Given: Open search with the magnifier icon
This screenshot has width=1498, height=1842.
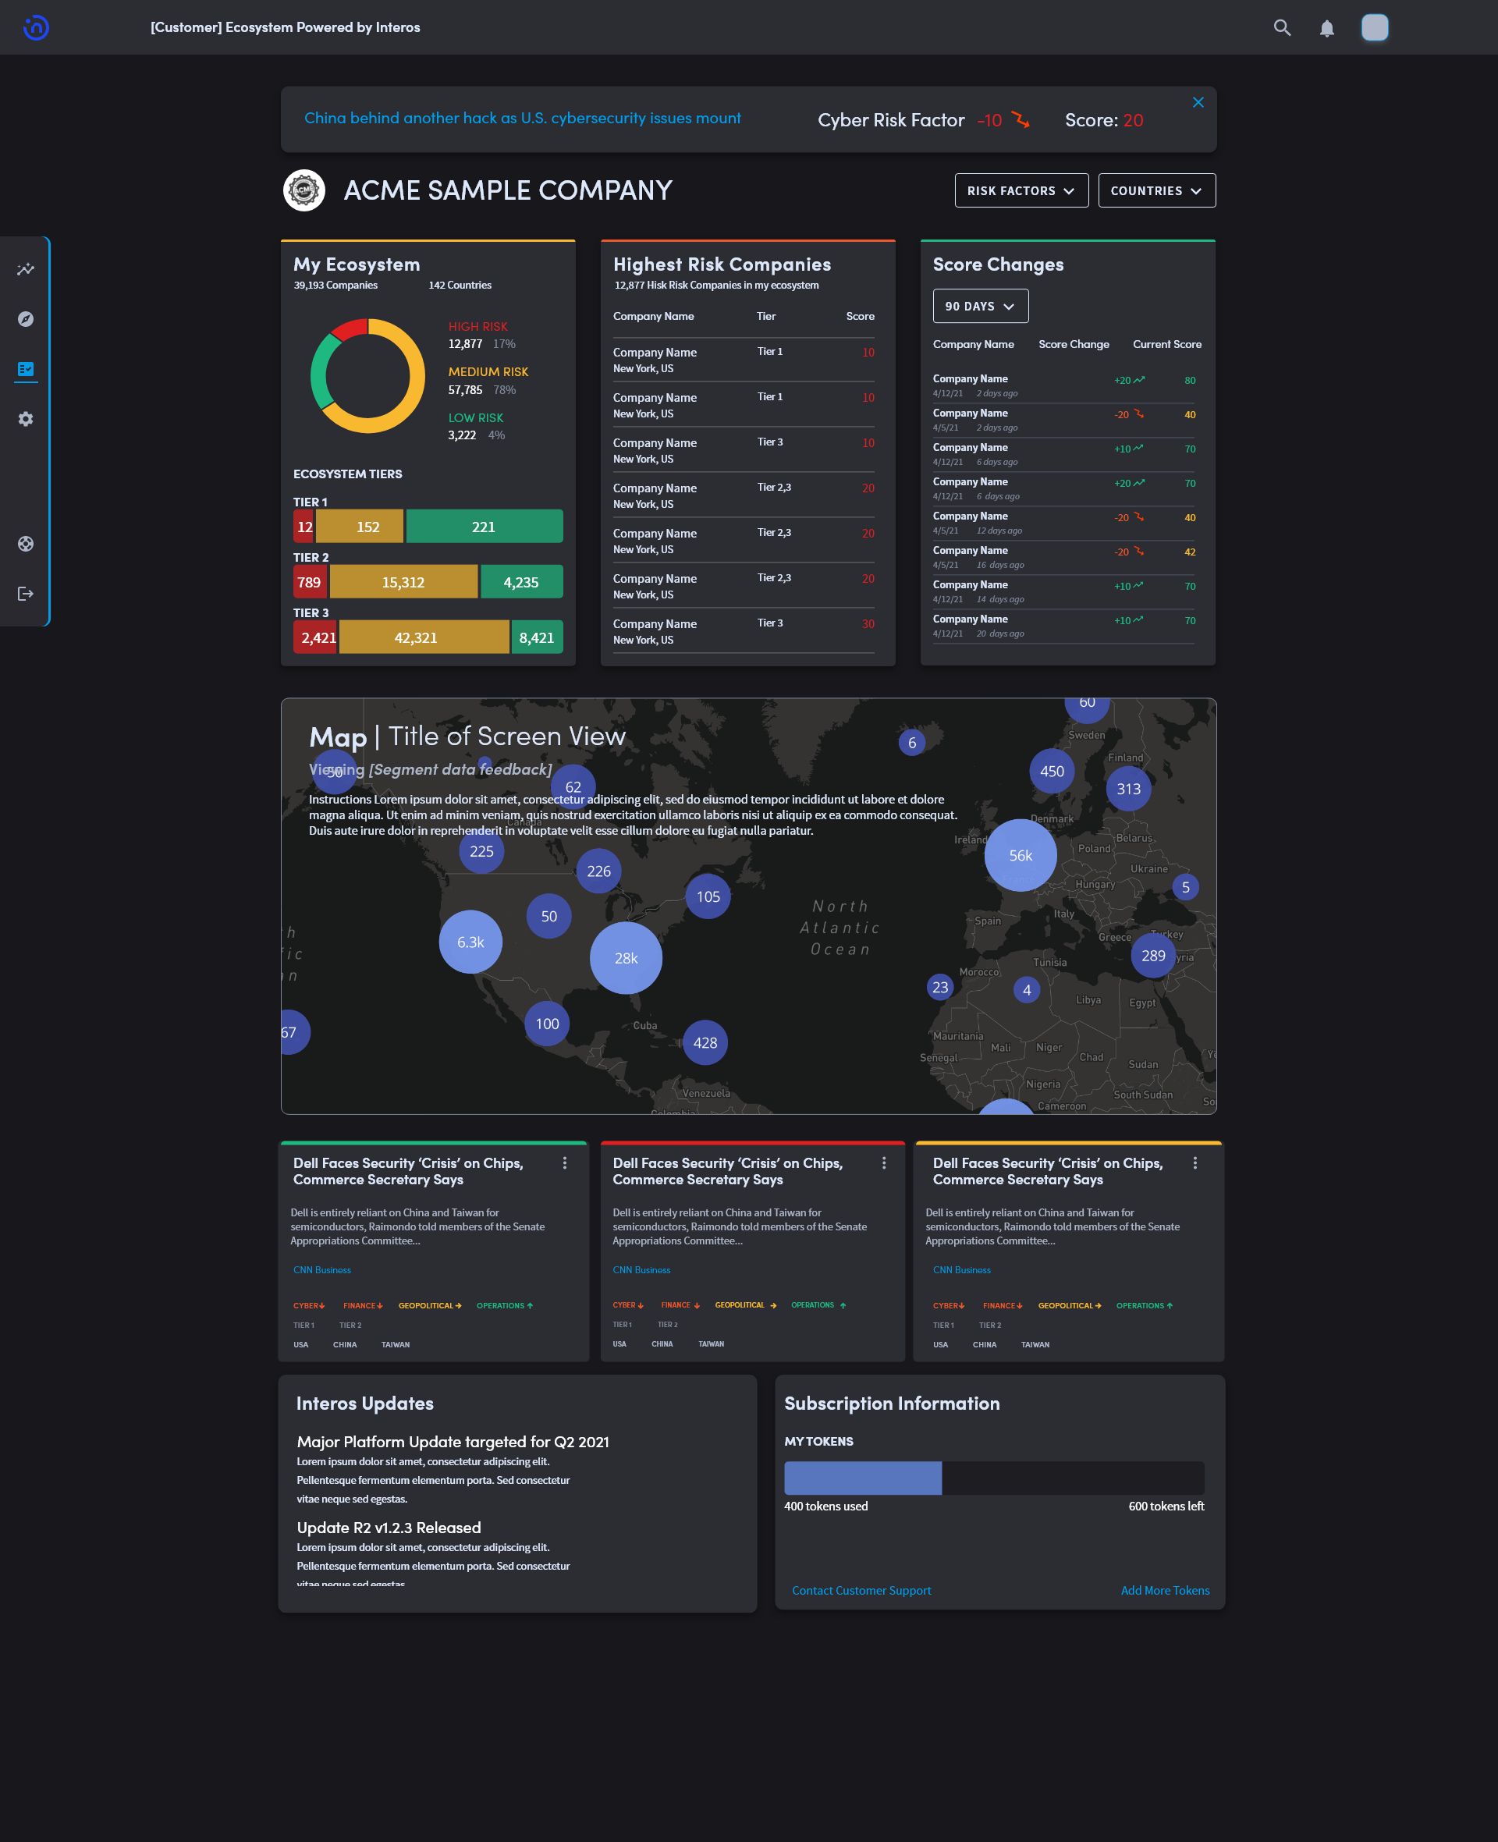Looking at the screenshot, I should [x=1281, y=27].
